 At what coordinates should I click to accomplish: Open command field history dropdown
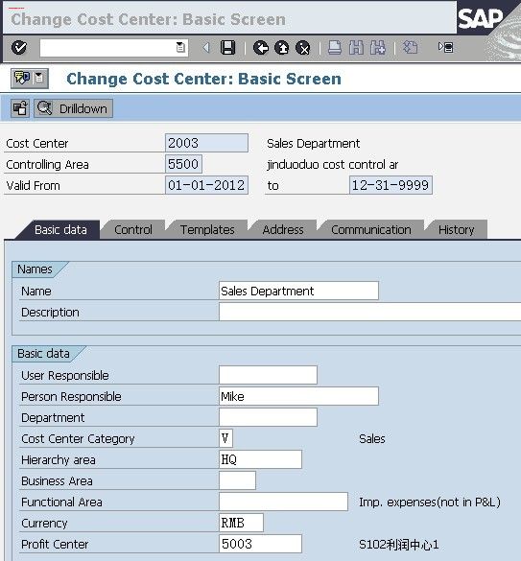tap(180, 48)
